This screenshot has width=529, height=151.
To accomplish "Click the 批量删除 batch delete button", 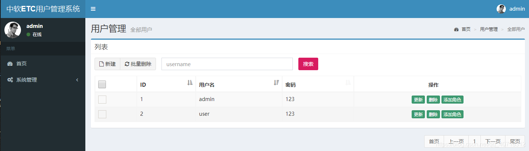I will point(138,64).
